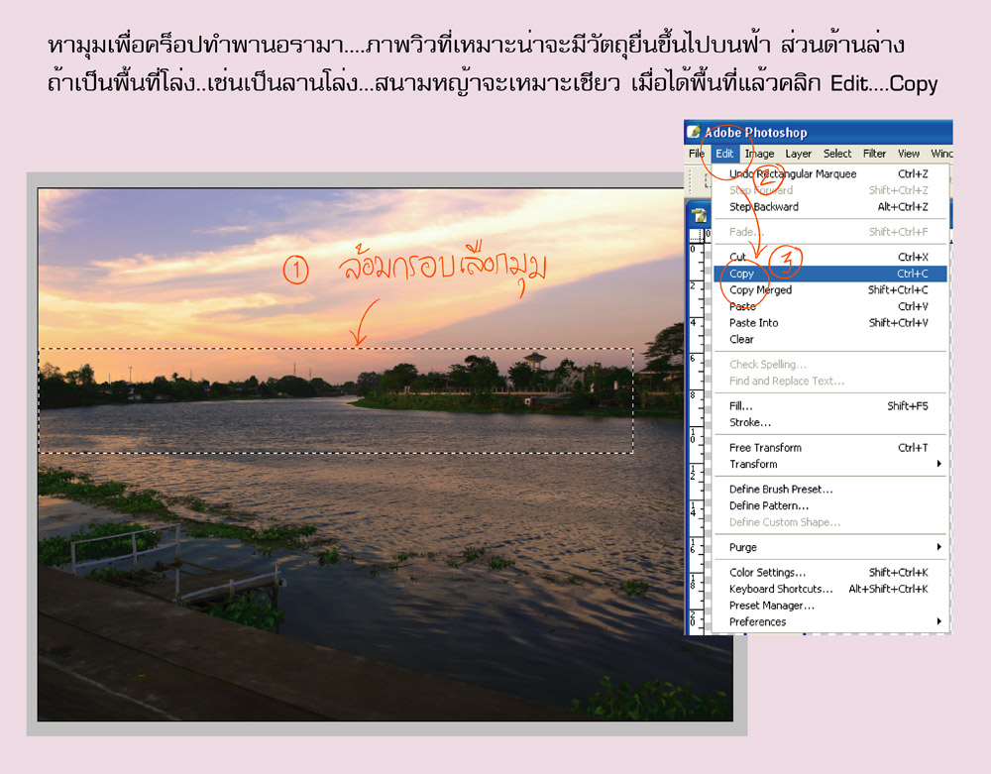Choose Step Backward in Edit menu
991x774 pixels.
coord(764,207)
